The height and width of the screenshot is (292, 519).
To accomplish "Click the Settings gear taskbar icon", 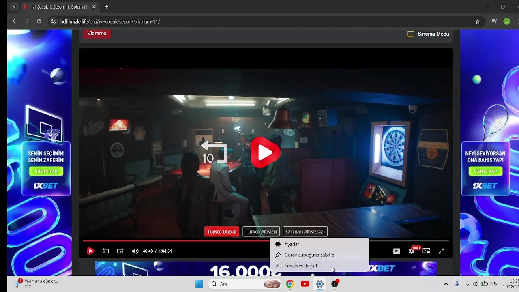I will (320, 284).
